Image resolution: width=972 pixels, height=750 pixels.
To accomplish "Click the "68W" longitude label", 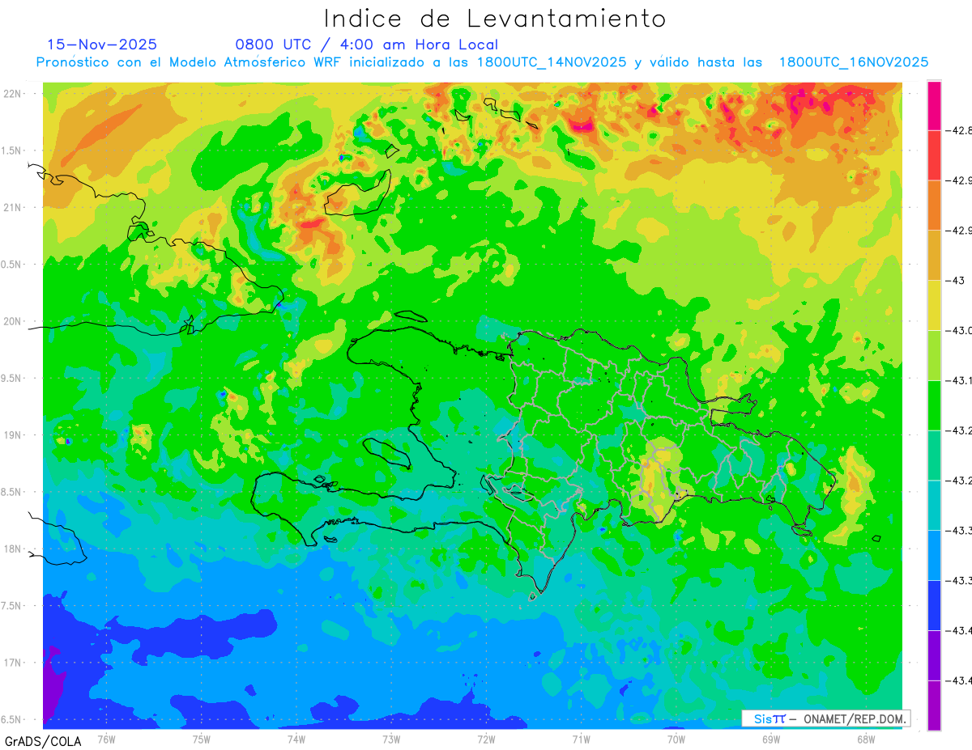I will [865, 739].
